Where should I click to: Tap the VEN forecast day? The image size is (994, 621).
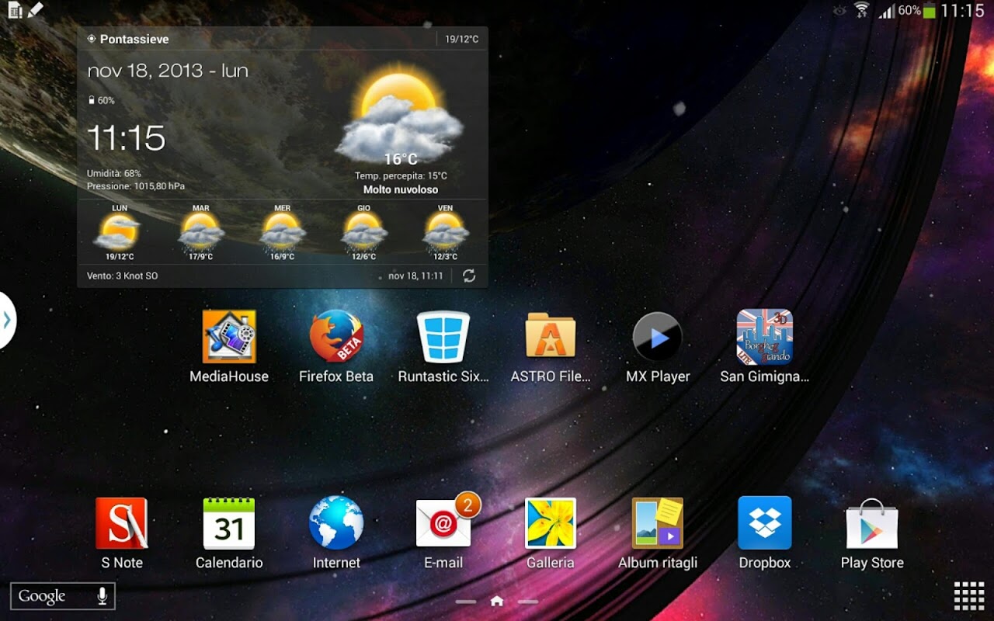coord(445,231)
